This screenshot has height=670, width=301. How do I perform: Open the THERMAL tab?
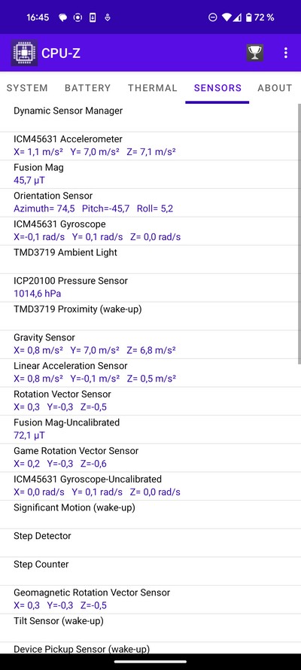click(x=153, y=88)
